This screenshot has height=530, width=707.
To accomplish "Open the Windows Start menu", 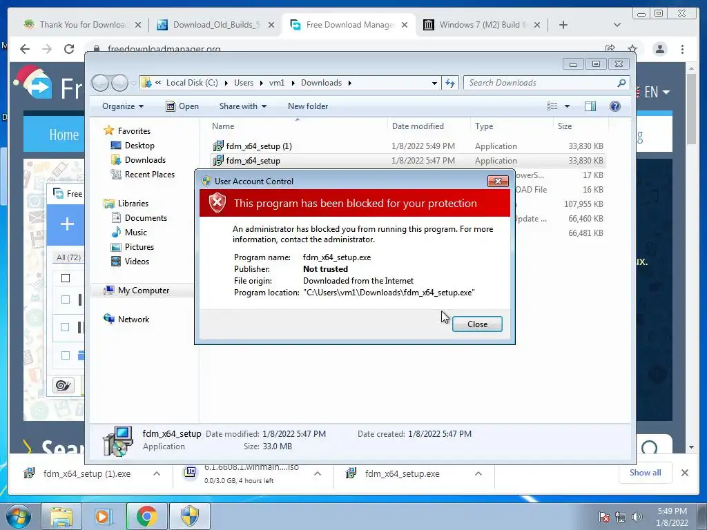I will click(x=19, y=516).
